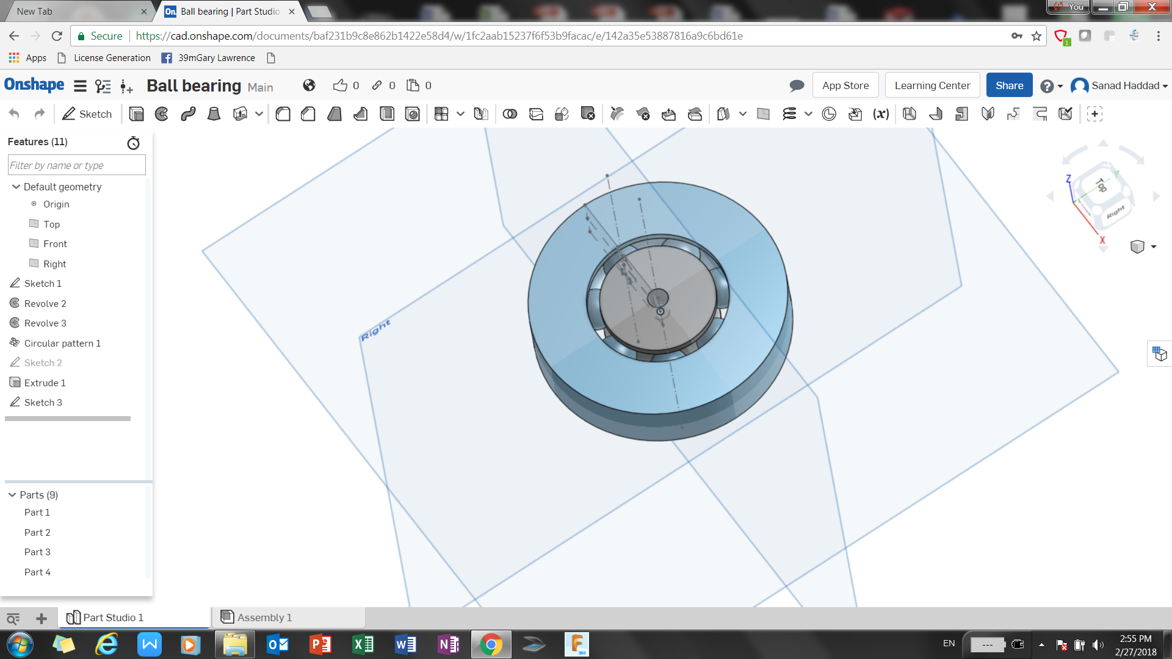Select the Loft tool icon

click(x=214, y=114)
